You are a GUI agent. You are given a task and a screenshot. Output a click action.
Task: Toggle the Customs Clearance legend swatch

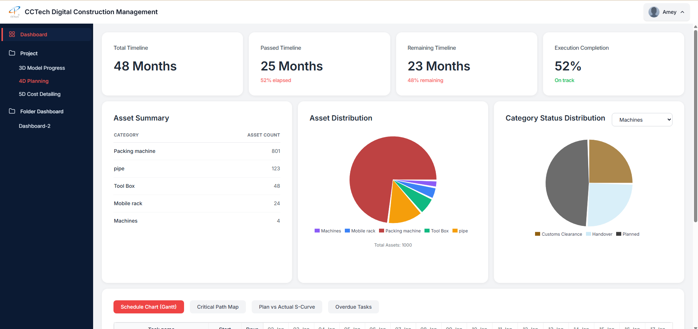(538, 234)
